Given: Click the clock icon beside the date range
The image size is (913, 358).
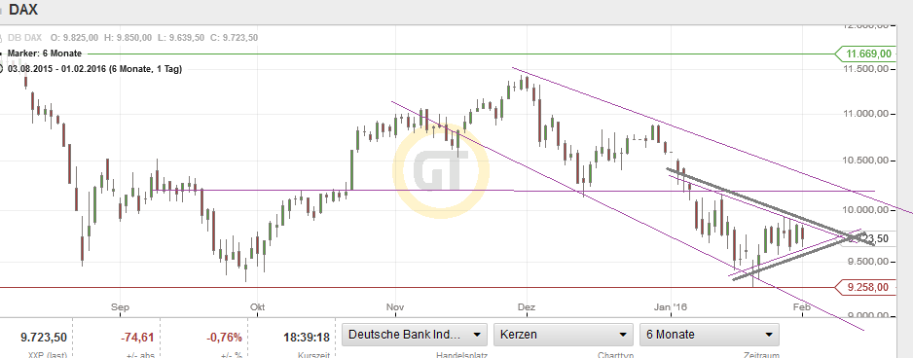Looking at the screenshot, I should click(x=2, y=69).
